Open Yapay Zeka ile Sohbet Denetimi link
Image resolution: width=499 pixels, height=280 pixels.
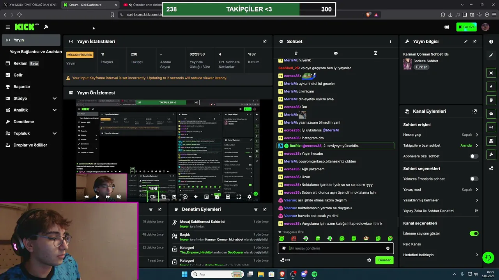(441, 211)
